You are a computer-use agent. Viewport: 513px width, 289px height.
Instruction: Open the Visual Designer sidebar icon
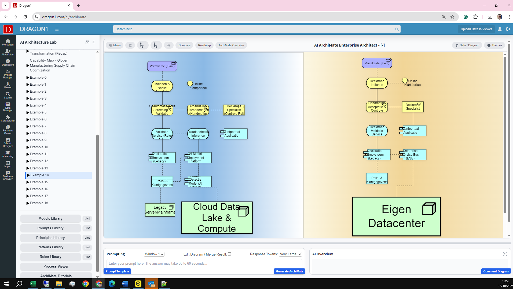pos(8,142)
